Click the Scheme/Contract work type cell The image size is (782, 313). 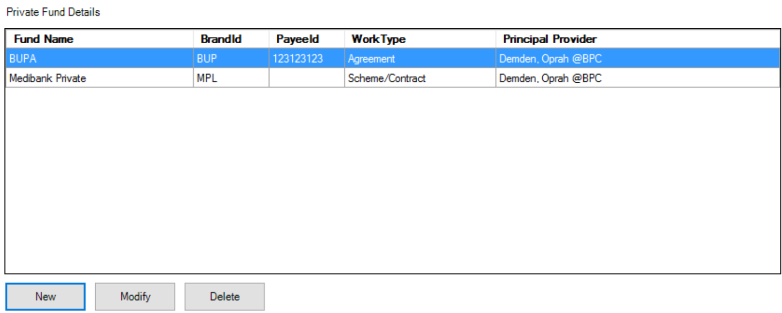coord(420,79)
